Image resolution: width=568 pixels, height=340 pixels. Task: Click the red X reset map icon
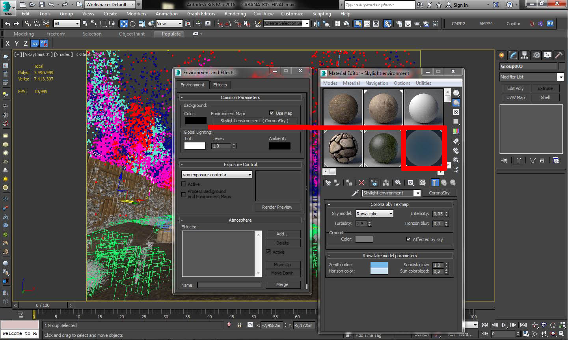point(361,183)
